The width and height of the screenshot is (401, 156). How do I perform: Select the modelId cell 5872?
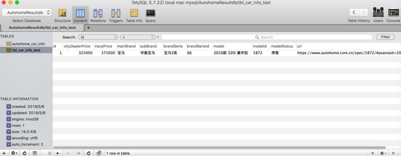pos(261,53)
